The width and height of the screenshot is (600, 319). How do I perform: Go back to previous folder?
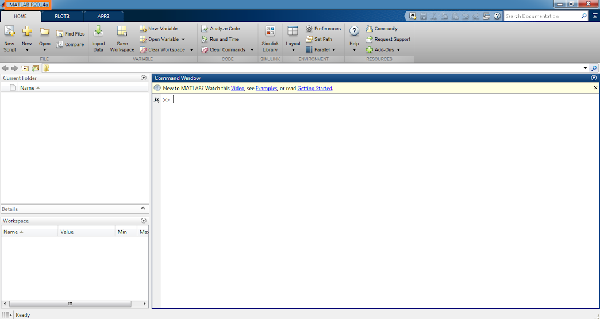(x=5, y=68)
